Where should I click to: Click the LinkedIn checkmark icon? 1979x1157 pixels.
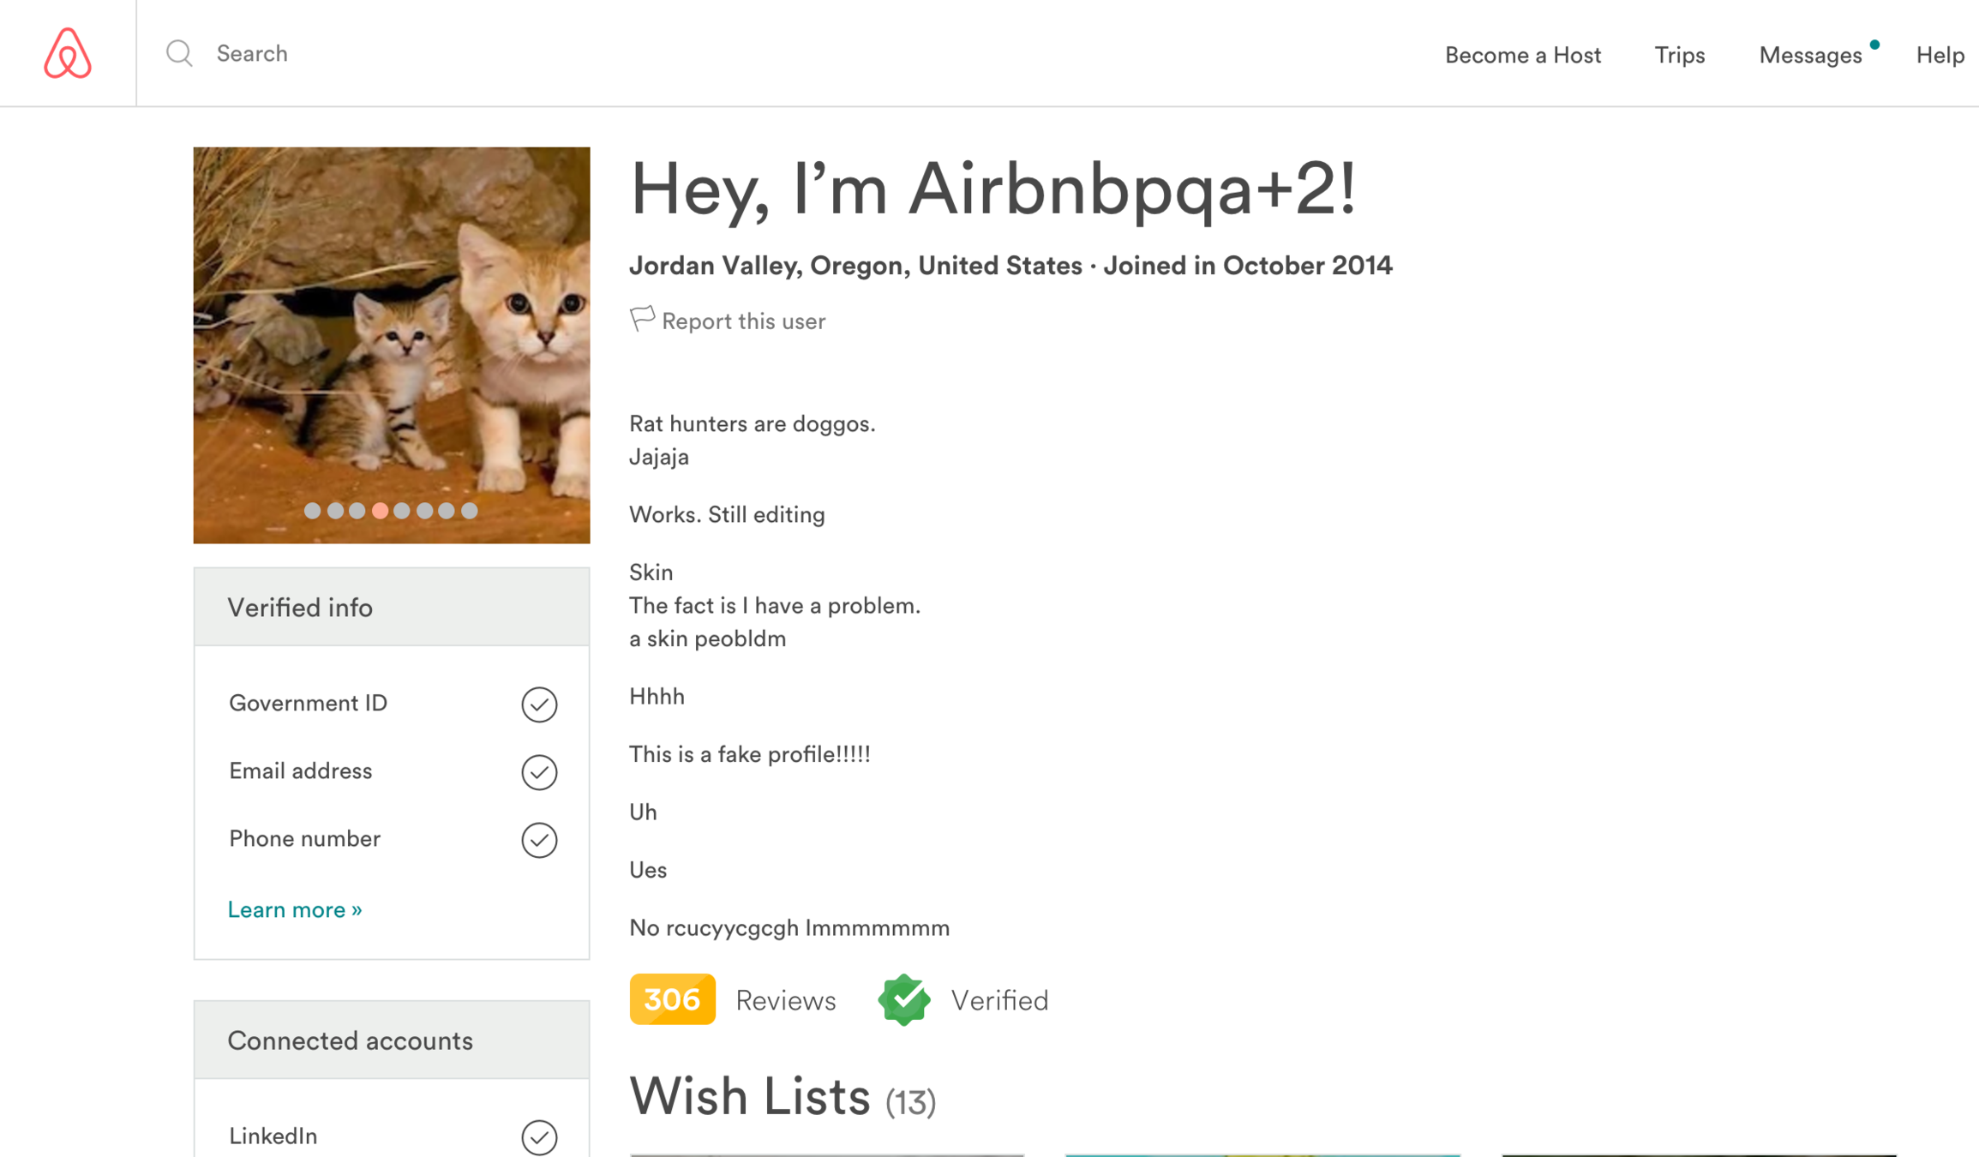click(539, 1137)
